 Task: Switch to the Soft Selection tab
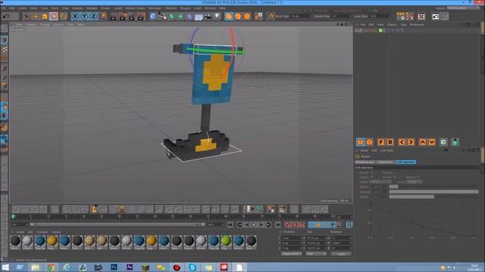406,162
